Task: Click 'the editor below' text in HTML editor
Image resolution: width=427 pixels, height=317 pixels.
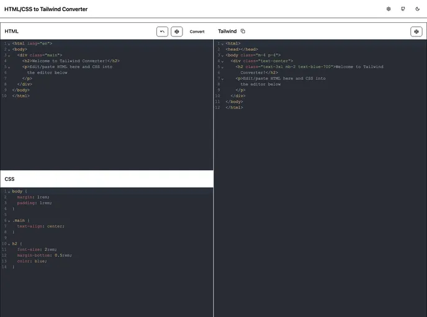Action: (47, 72)
